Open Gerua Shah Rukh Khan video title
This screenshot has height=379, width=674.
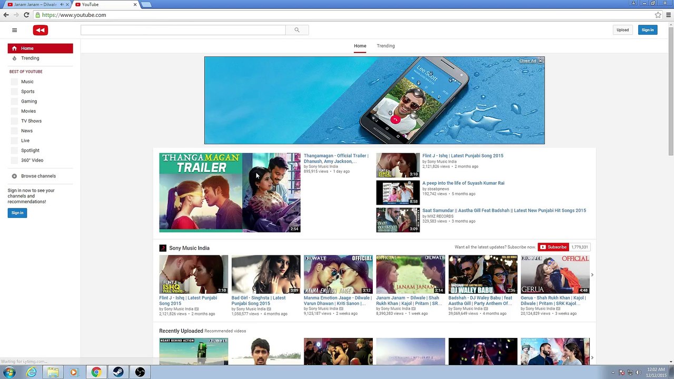pos(553,301)
